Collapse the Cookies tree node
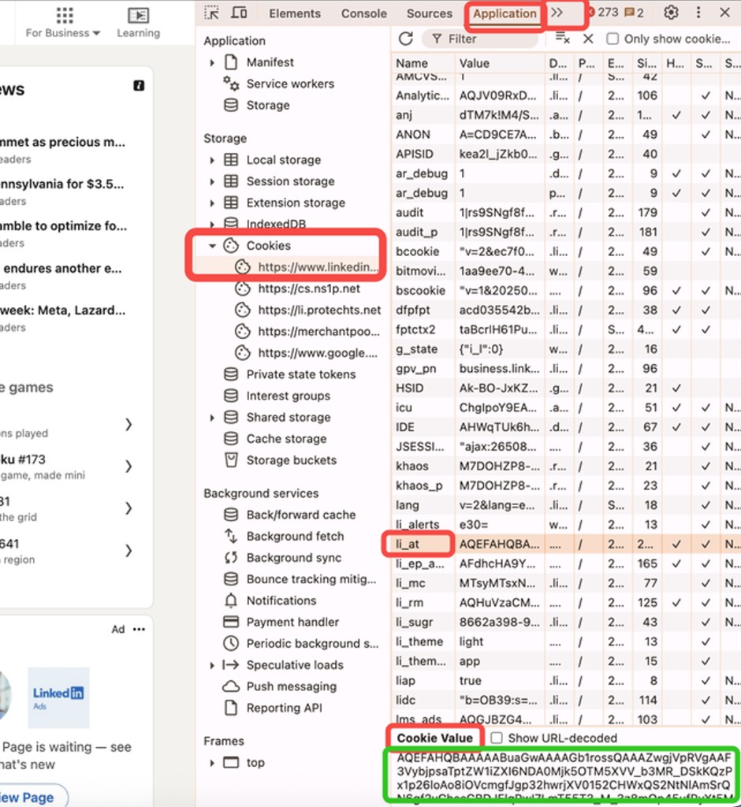This screenshot has width=741, height=807. (x=212, y=246)
